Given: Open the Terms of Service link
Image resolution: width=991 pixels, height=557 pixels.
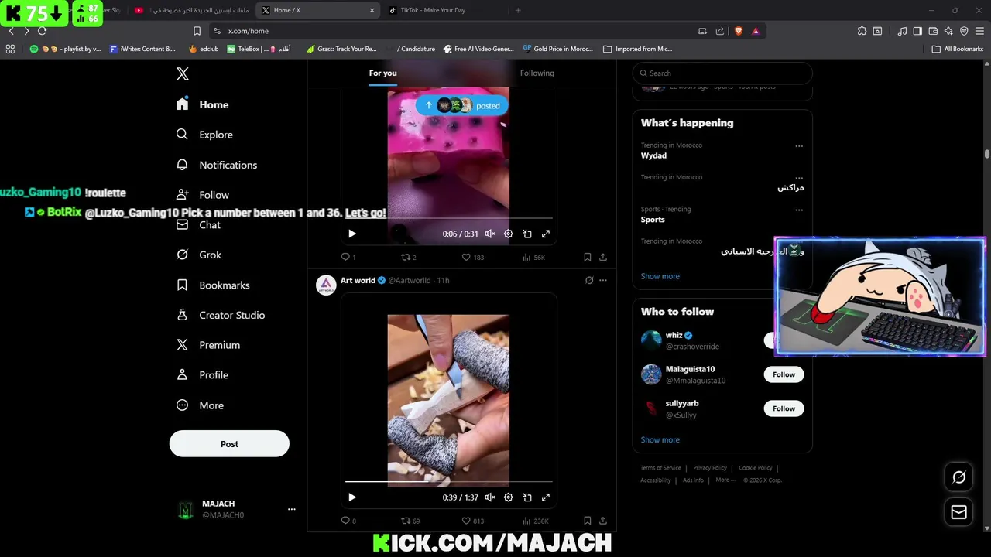Looking at the screenshot, I should (x=660, y=468).
